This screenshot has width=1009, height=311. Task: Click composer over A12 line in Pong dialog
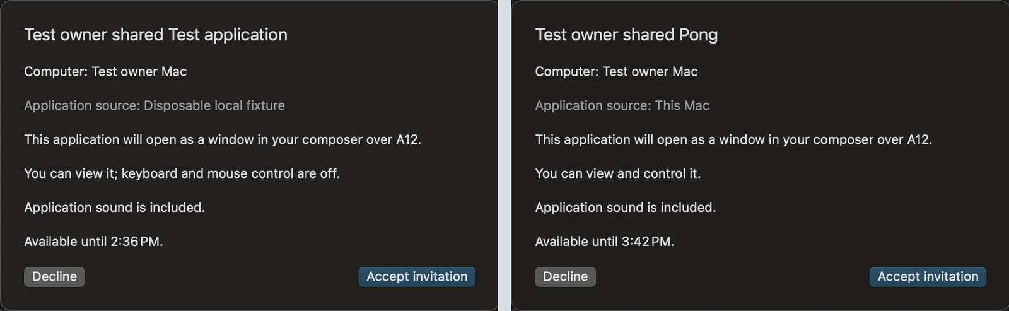point(733,139)
